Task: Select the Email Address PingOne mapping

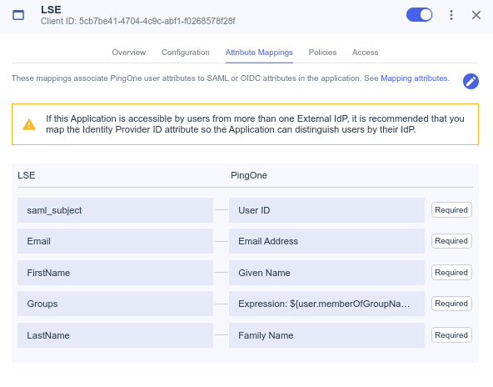Action: [x=326, y=241]
